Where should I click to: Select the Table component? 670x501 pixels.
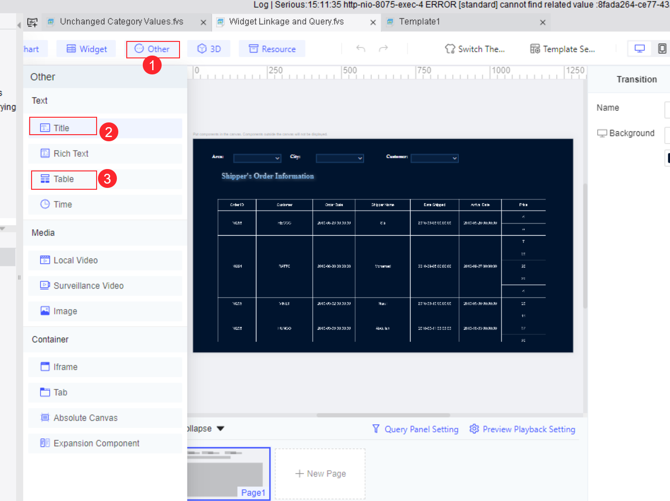tap(105, 179)
